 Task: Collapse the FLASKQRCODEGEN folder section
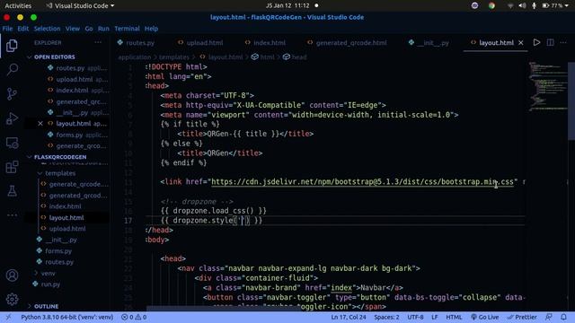[60, 157]
